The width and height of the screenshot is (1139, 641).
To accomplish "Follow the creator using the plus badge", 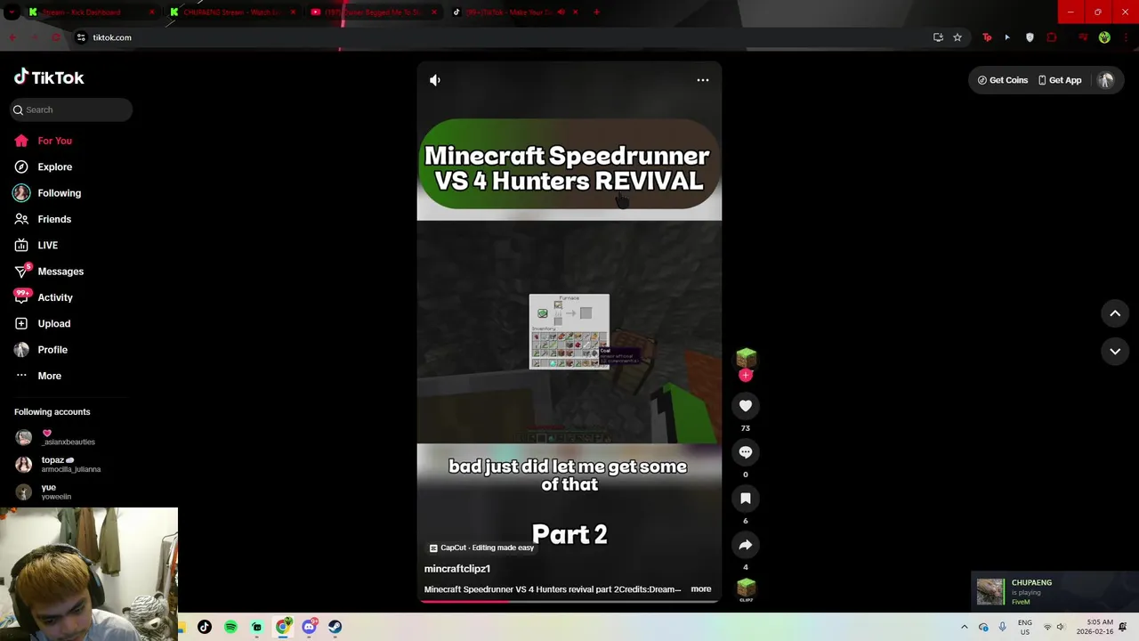I will click(x=746, y=375).
